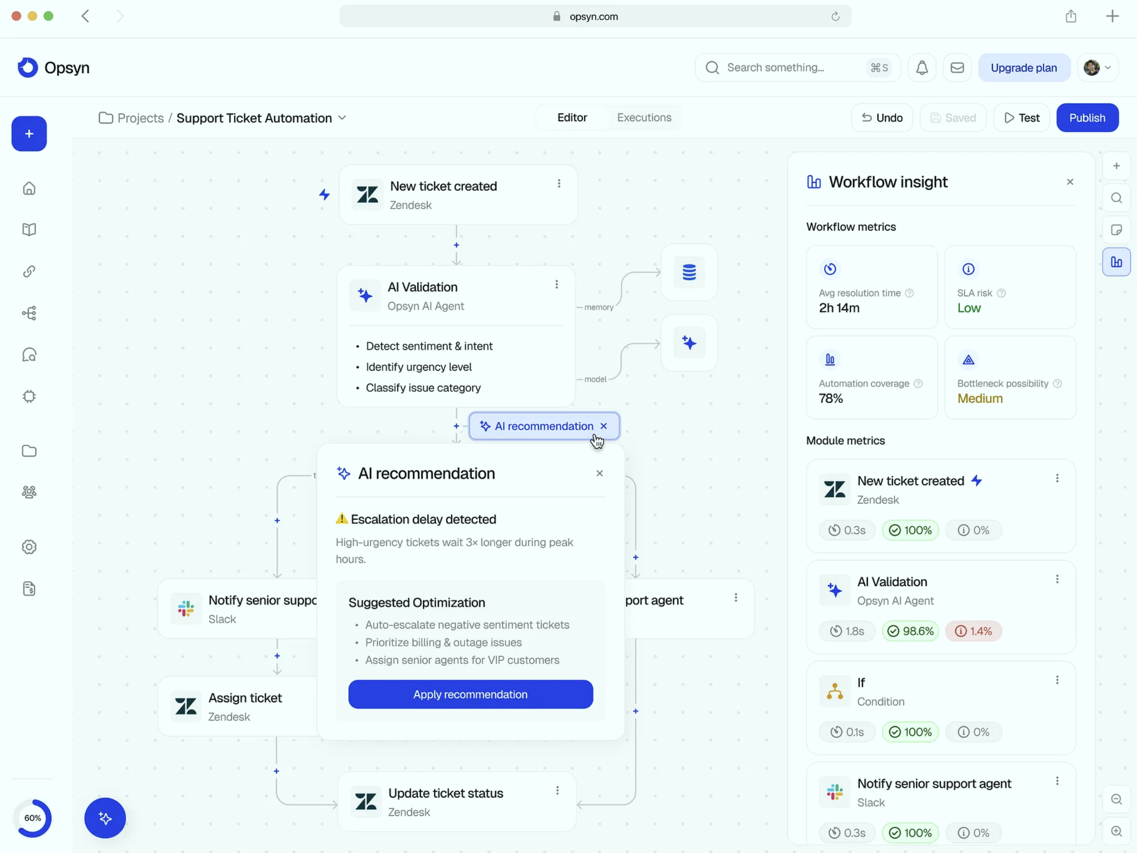Switch to the Executions tab
Image resolution: width=1137 pixels, height=853 pixels.
click(644, 117)
